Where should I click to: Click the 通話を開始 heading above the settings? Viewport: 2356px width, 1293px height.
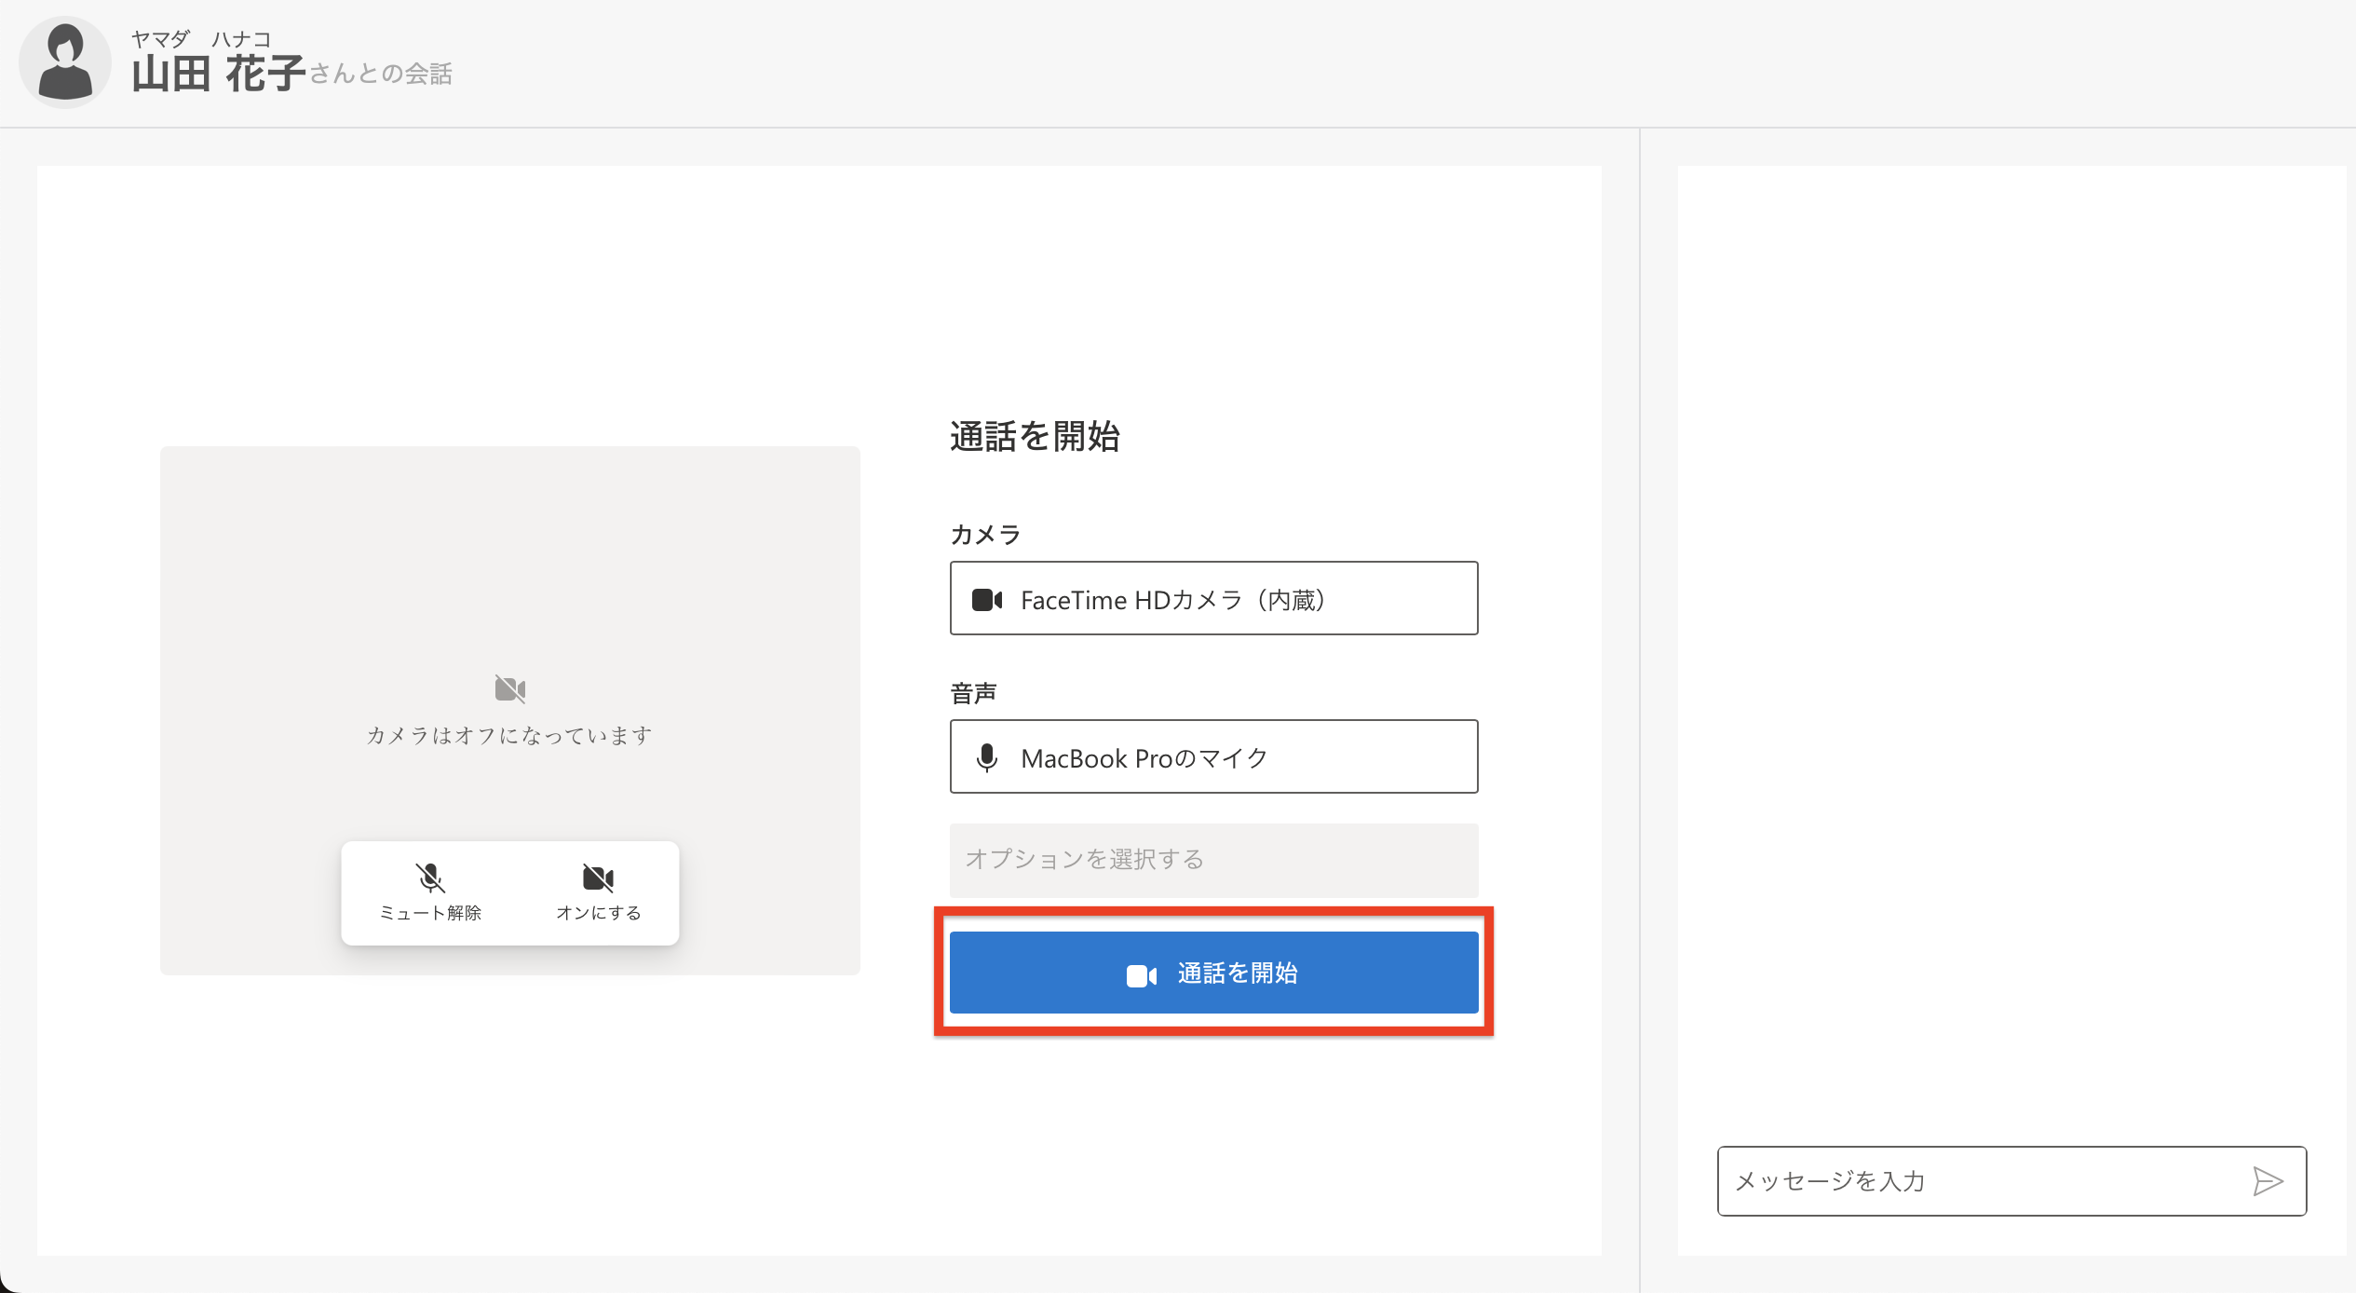pyautogui.click(x=1035, y=436)
